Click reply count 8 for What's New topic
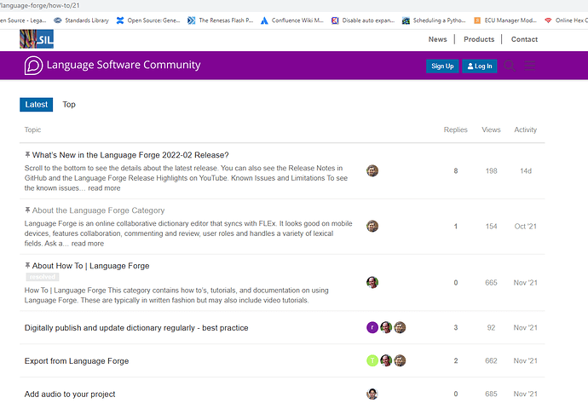588x403 pixels. pyautogui.click(x=456, y=171)
